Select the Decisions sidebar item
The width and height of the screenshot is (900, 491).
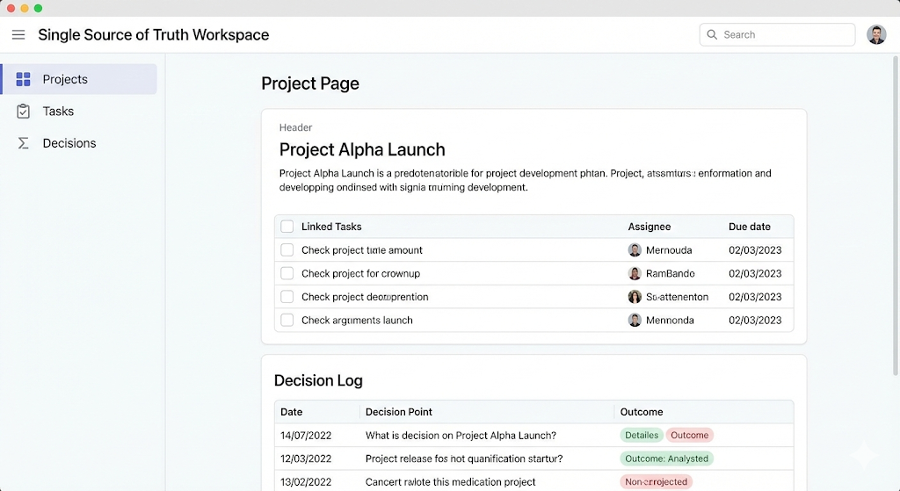[69, 143]
